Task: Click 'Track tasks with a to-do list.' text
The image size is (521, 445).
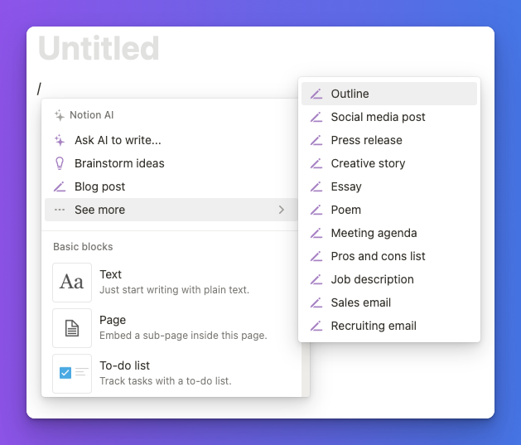Action: tap(166, 381)
